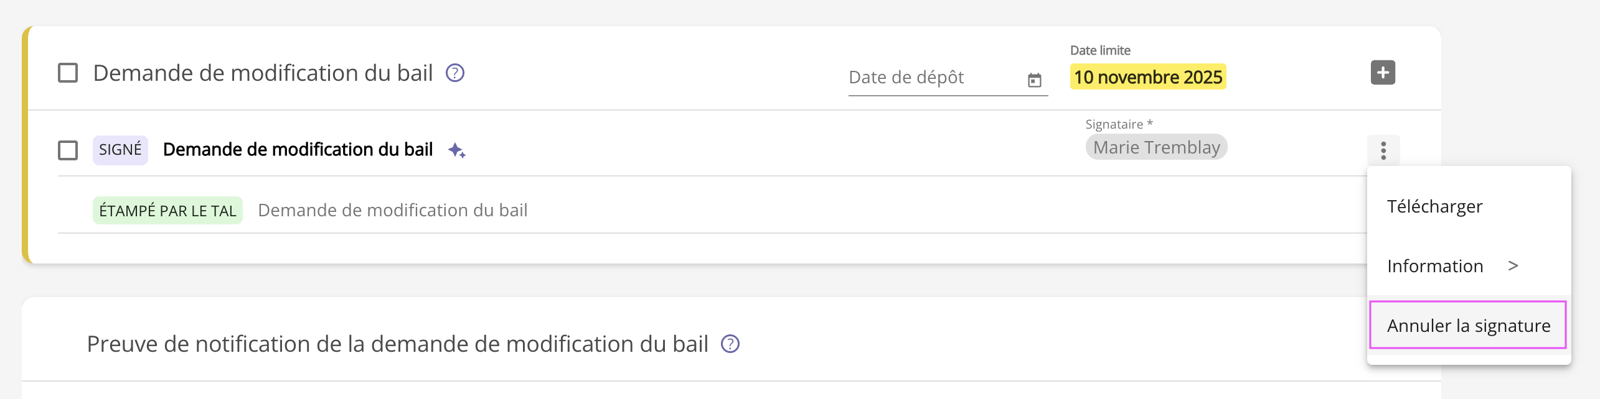The width and height of the screenshot is (1600, 399).
Task: Select the top Demande de modification section checkbox
Action: [x=68, y=73]
